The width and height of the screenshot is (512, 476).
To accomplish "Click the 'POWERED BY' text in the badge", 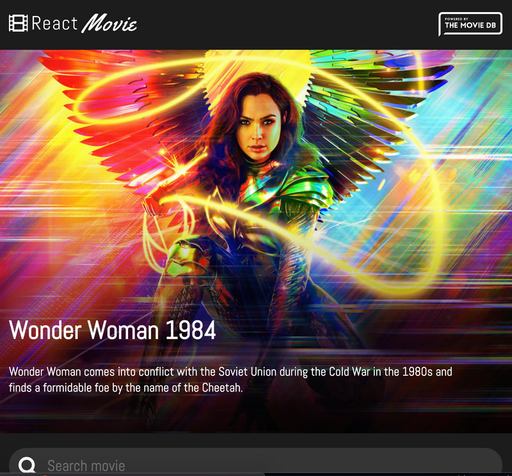I will (x=456, y=19).
